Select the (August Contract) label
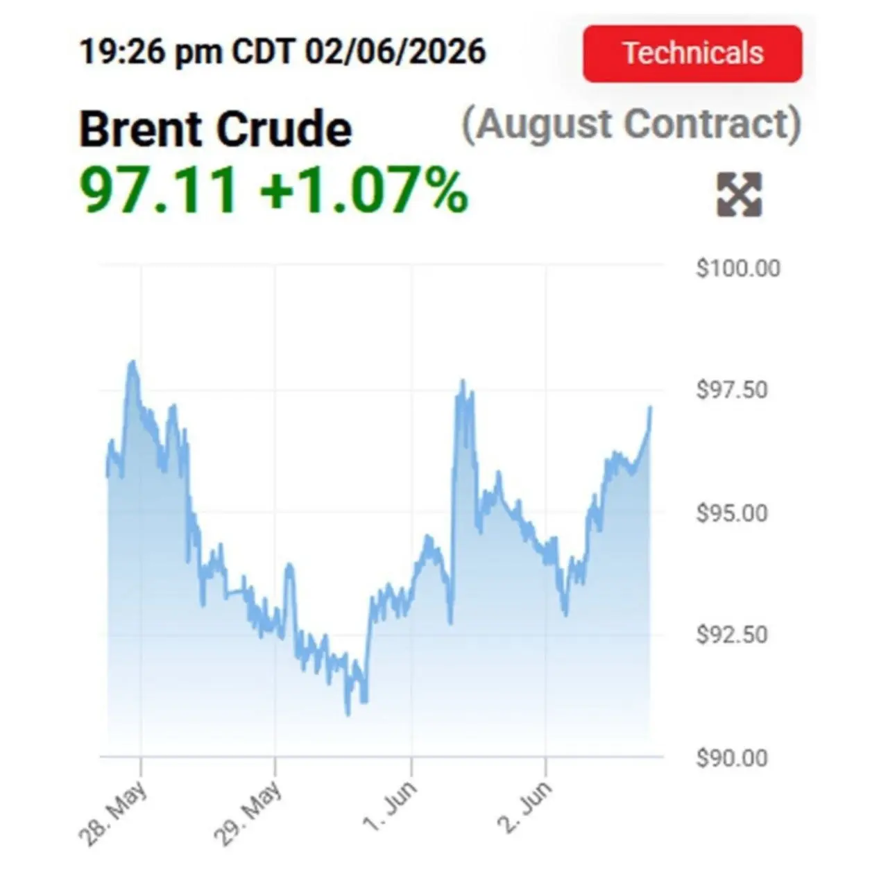This screenshot has height=872, width=888. 631,125
